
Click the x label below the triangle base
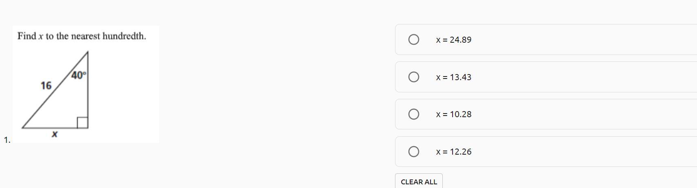click(55, 134)
